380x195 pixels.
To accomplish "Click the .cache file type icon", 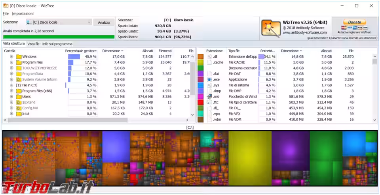I will click(210, 62).
